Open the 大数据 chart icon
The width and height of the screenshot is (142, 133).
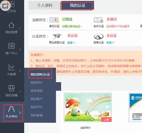pos(11,67)
